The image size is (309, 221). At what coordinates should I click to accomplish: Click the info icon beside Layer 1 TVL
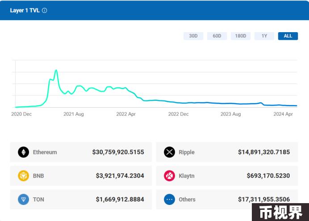[x=45, y=10]
